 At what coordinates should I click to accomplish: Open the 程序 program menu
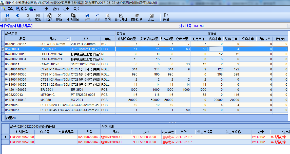[x=22, y=9]
